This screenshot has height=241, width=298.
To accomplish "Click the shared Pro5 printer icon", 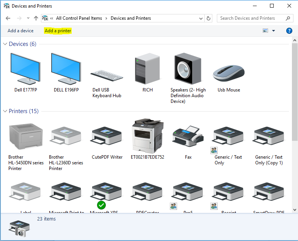I will 188,192.
